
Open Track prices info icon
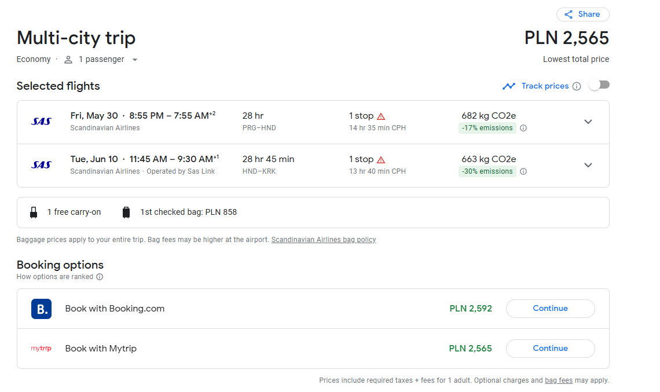(577, 86)
